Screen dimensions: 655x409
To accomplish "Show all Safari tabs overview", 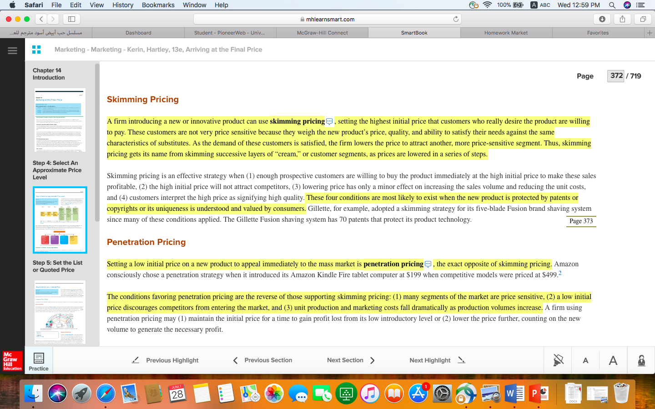I will pyautogui.click(x=643, y=19).
